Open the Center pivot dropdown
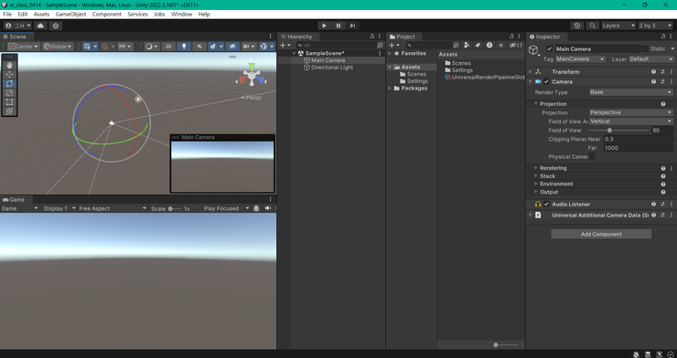This screenshot has width=677, height=358. (x=24, y=46)
